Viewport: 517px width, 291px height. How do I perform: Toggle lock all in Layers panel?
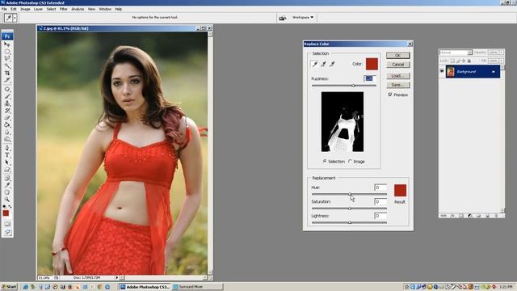[x=469, y=61]
